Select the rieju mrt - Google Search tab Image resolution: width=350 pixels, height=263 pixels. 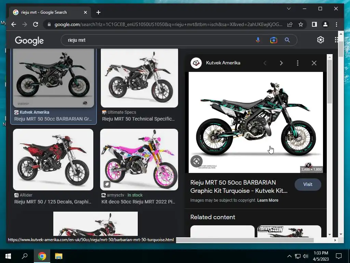(50, 12)
